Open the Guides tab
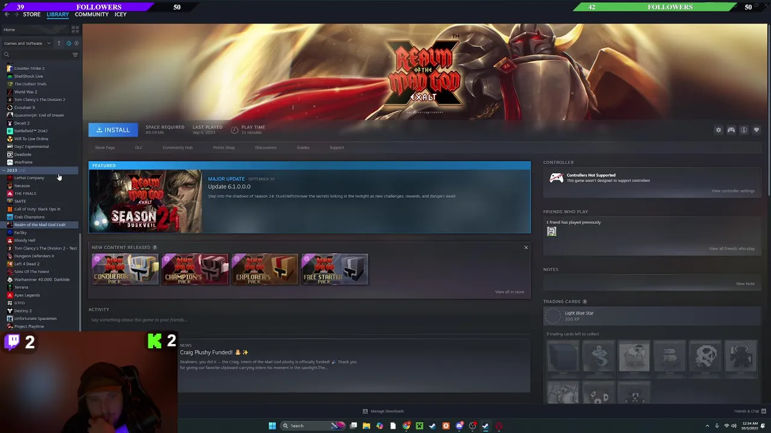This screenshot has height=433, width=771. [303, 147]
